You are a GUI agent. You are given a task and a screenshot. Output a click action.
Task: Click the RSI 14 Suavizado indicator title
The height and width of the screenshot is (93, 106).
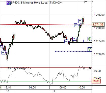(18, 68)
